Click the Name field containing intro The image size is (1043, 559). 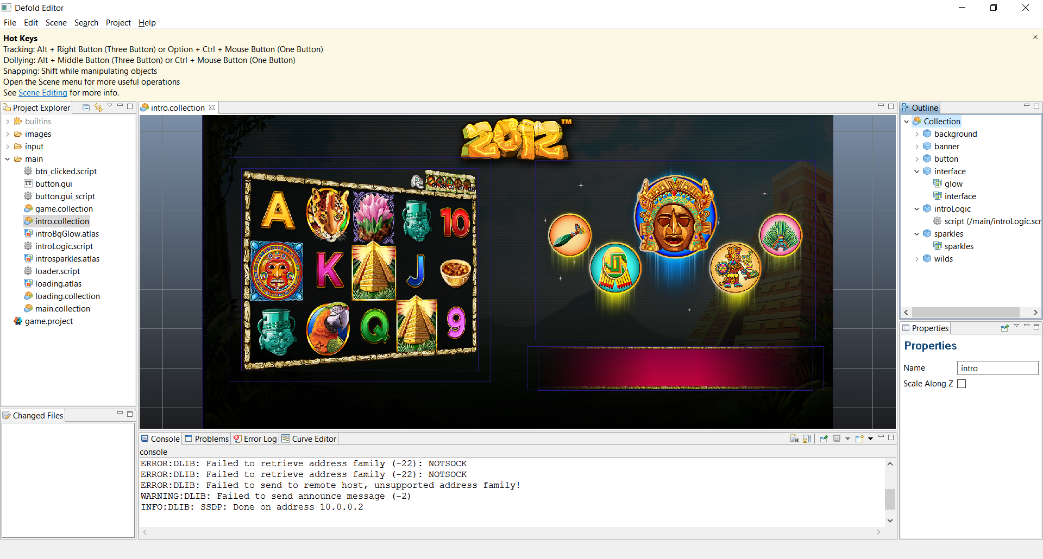997,368
